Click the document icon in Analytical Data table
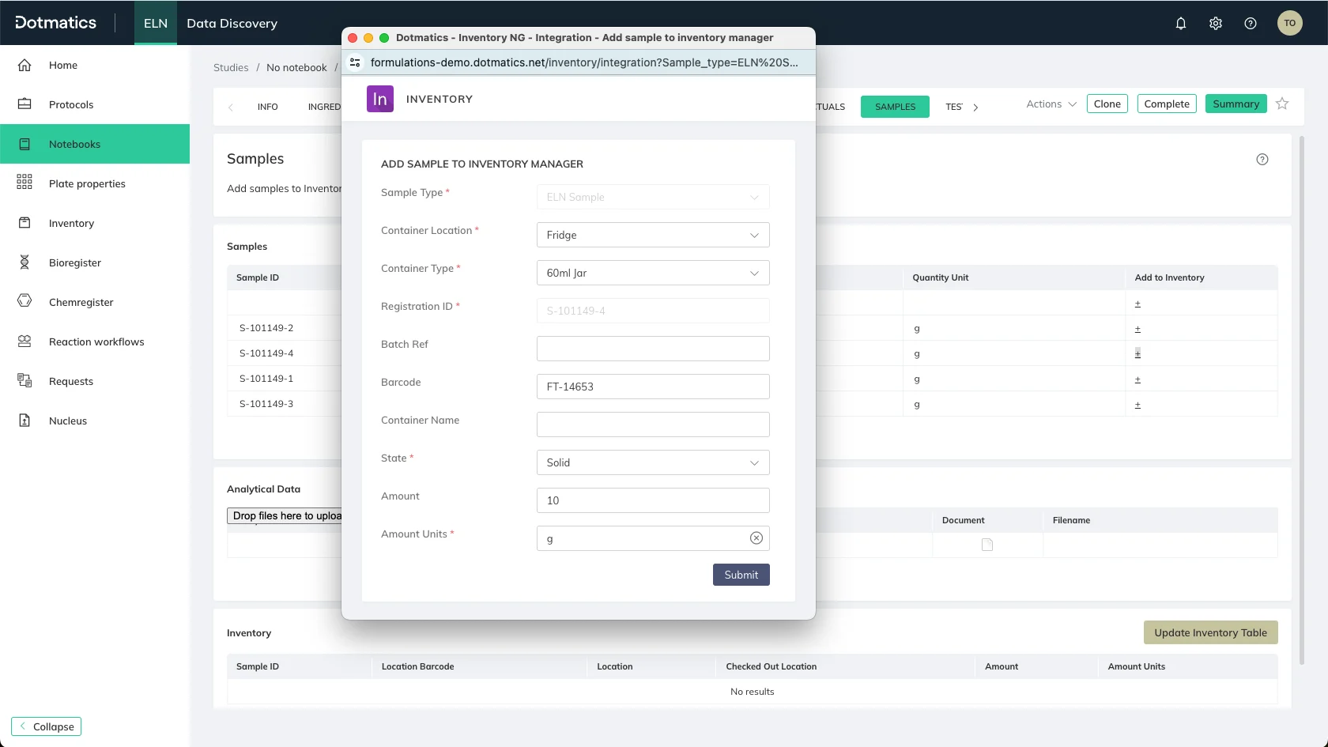 pos(987,545)
